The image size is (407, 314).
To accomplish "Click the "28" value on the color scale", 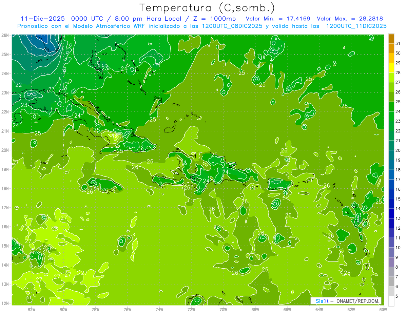I will [x=398, y=72].
